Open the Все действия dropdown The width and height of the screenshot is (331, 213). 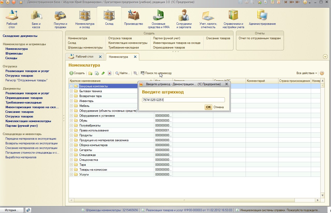point(307,73)
